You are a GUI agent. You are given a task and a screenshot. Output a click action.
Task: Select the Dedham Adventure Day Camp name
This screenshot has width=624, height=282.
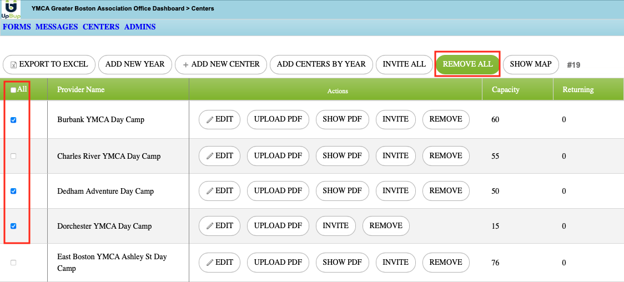(105, 192)
